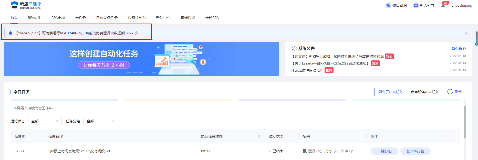Click 按RPA打包 button for task 61271
This screenshot has width=478, height=160.
pyautogui.click(x=415, y=151)
